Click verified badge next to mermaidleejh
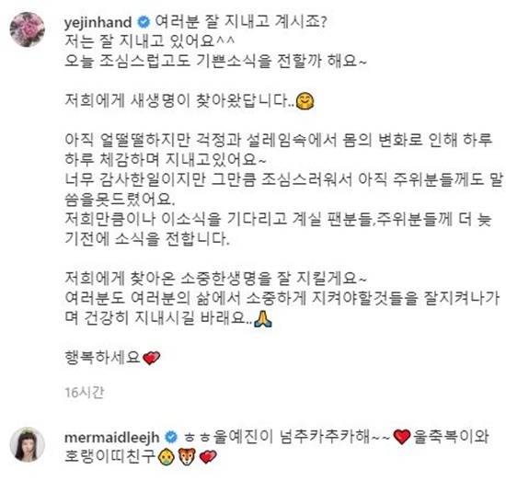 [171, 438]
